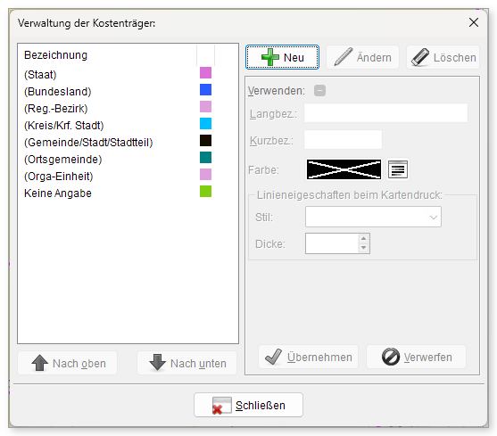The image size is (497, 436).
Task: Click the Ändern pencil button
Action: click(x=362, y=57)
